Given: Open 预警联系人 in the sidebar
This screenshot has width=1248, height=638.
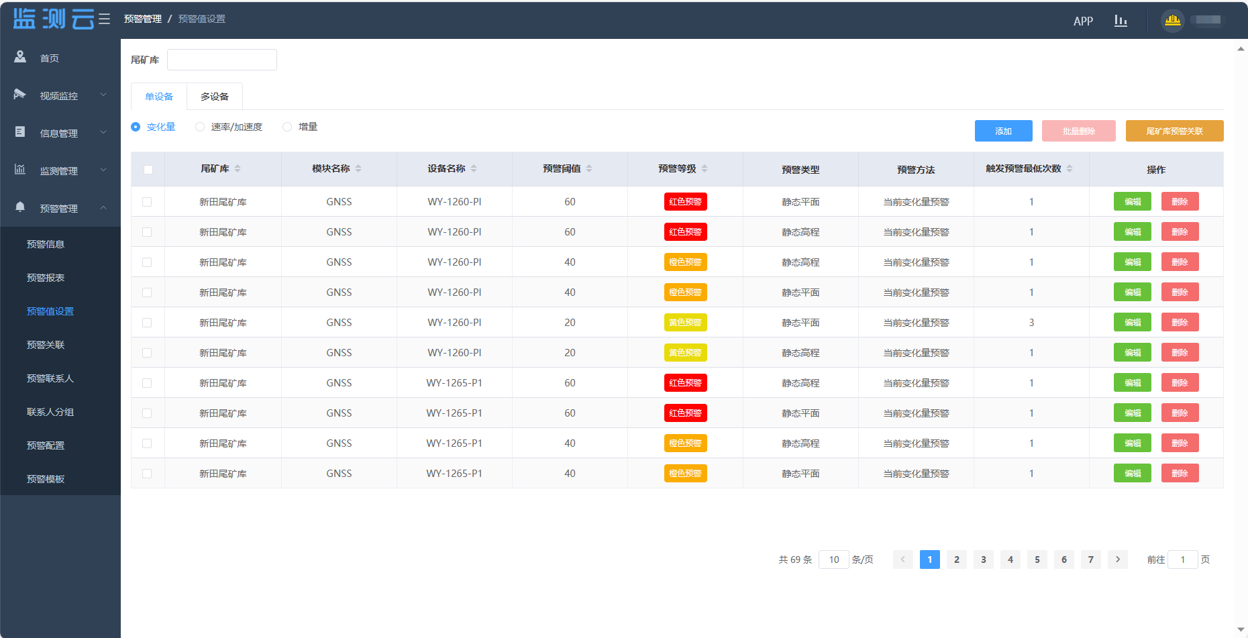Looking at the screenshot, I should click(x=50, y=378).
